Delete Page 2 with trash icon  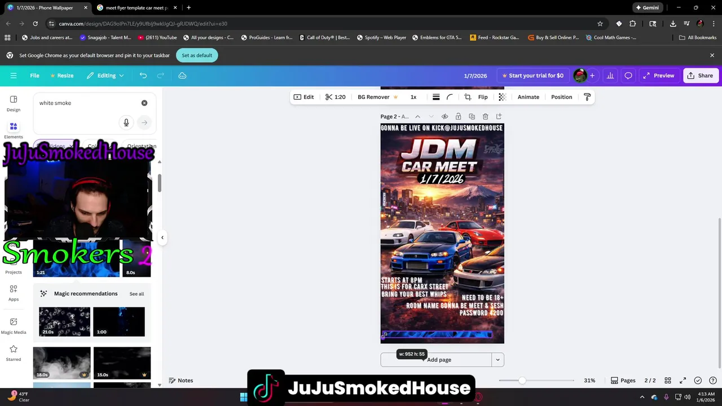pos(485,117)
